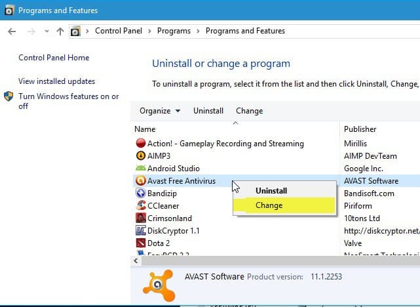Click the Dota 2 icon
This screenshot has height=307, width=420.
[141, 243]
